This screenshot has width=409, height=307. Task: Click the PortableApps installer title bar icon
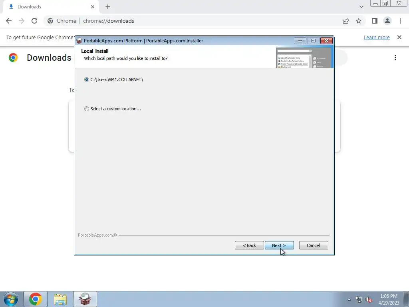click(x=79, y=40)
